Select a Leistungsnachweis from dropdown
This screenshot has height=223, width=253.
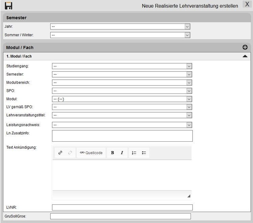click(122, 125)
